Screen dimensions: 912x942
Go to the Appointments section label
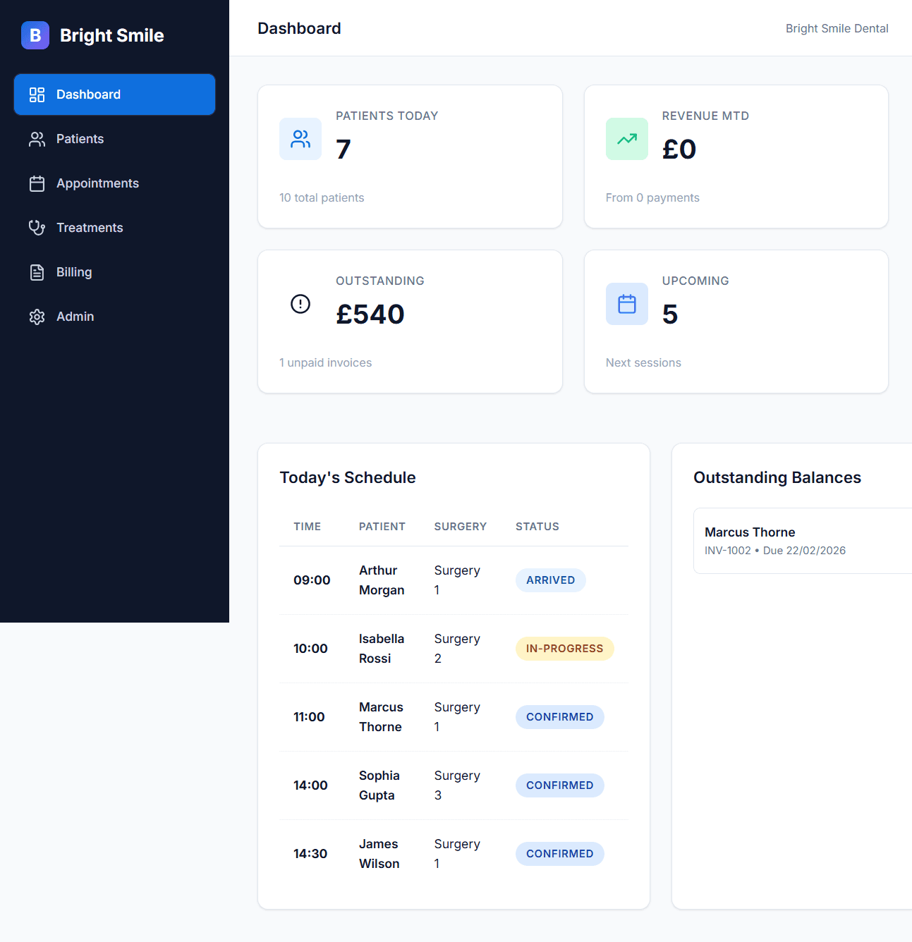click(x=97, y=183)
